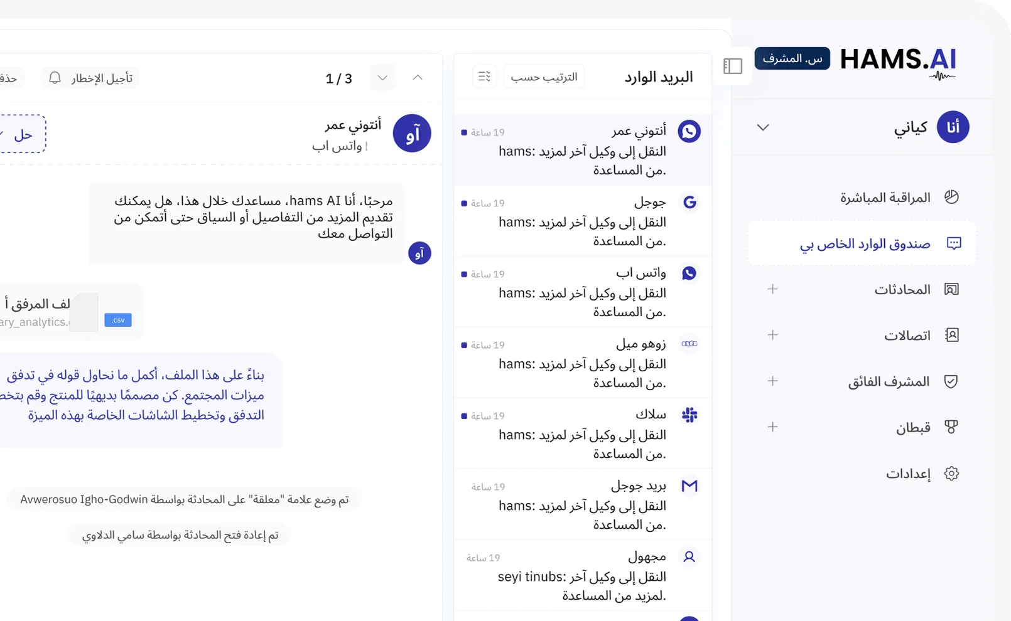Click the المشرف الفائق shield icon
Viewport: 1011px width, 621px height.
click(951, 381)
